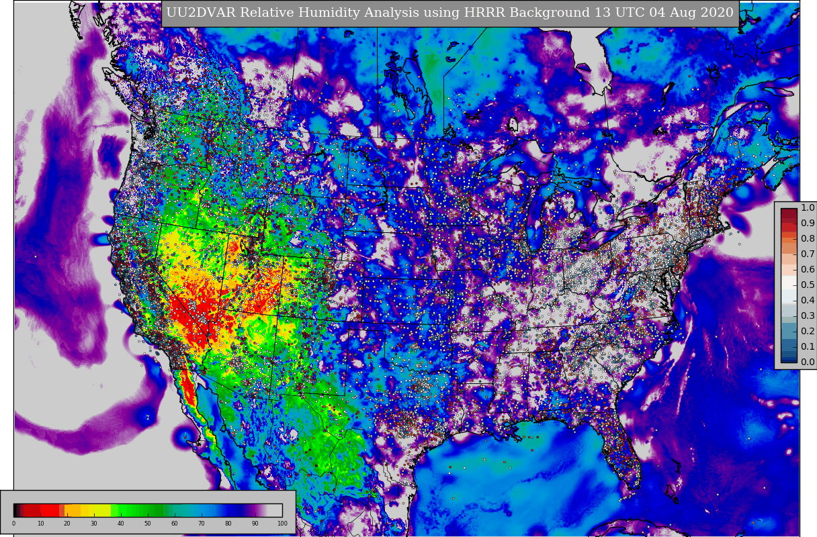This screenshot has height=537, width=817.
Task: Click the 0.6 label on right colorbar
Action: click(x=808, y=269)
